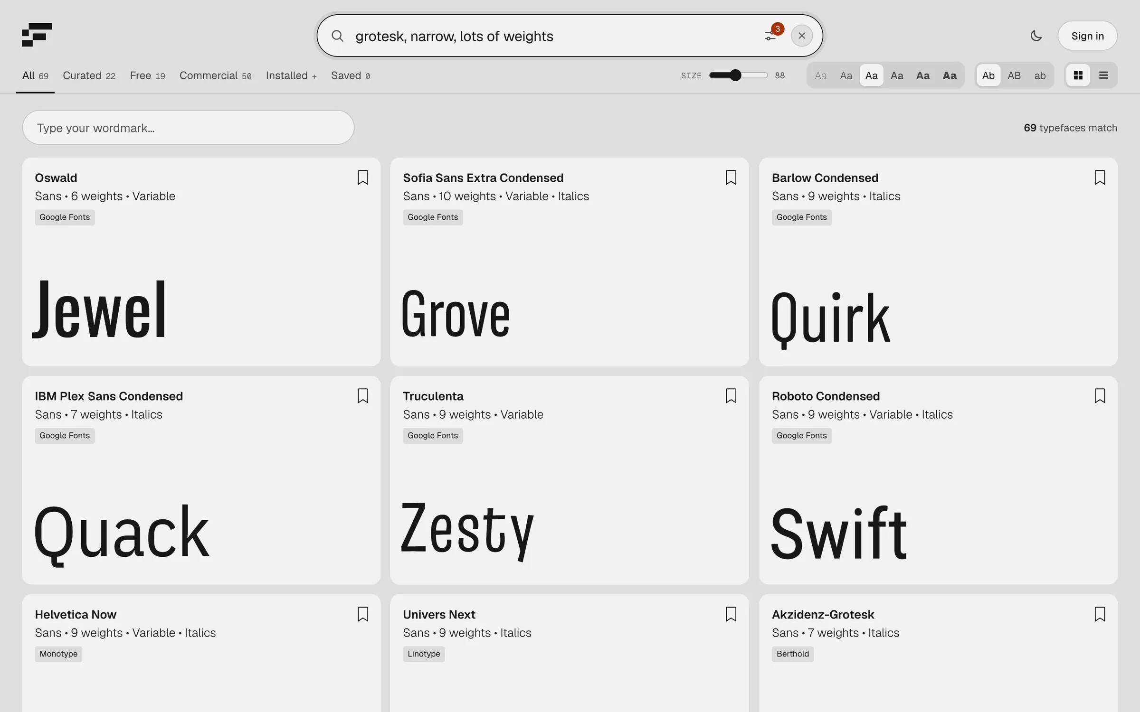Screen dimensions: 1140x712
Task: Click the Google Fonts tag on Truculenta
Action: click(433, 435)
